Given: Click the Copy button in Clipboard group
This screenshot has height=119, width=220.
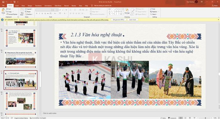Looking at the screenshot, I should tap(9, 12).
